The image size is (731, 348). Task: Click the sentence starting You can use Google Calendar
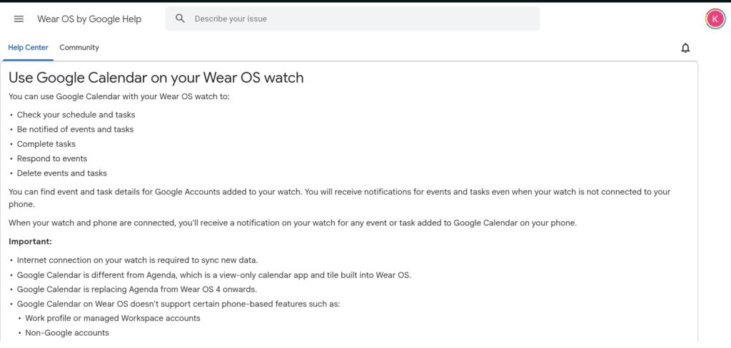coord(119,97)
